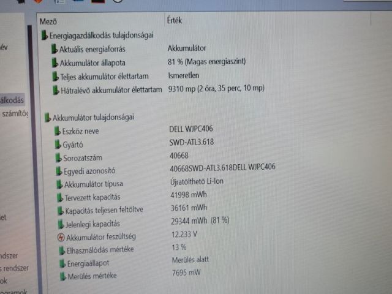Viewport: 392px width, 294px height.
Task: Select the 'Gyártó' field label
Action: click(73, 145)
